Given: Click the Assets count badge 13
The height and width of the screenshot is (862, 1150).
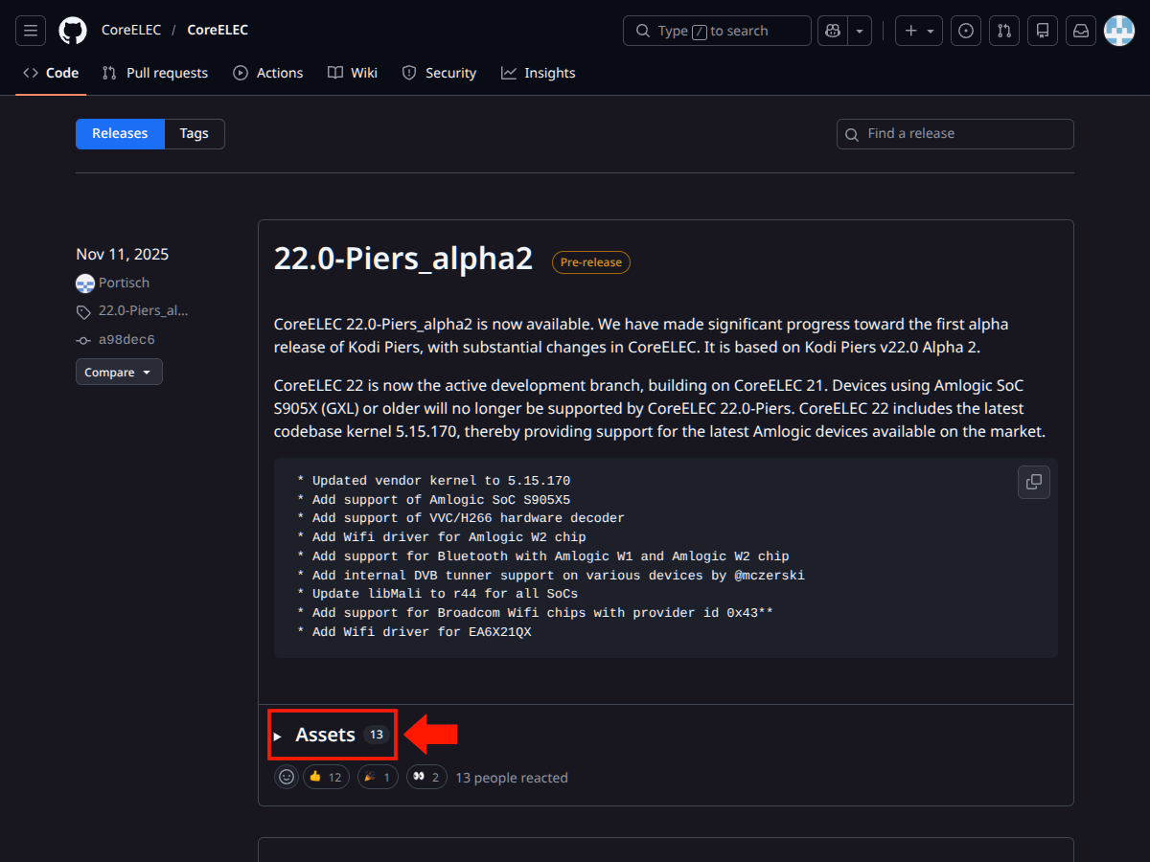Looking at the screenshot, I should pyautogui.click(x=377, y=735).
